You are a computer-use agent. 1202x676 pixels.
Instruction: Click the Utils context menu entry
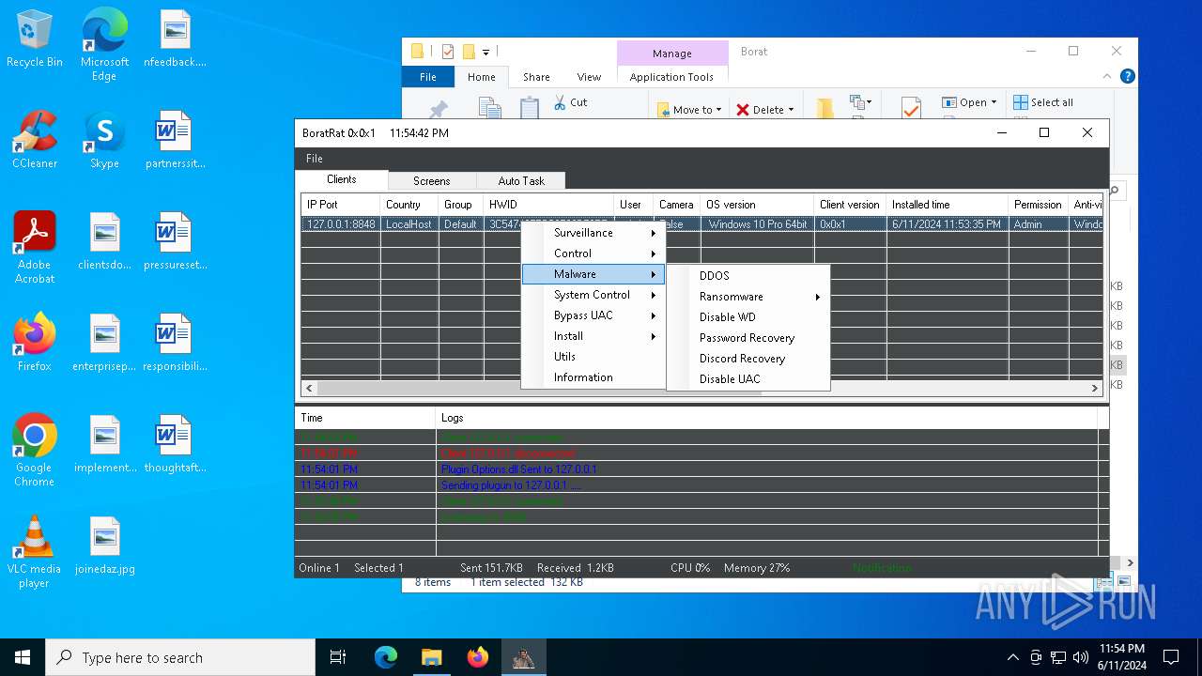[x=594, y=357]
